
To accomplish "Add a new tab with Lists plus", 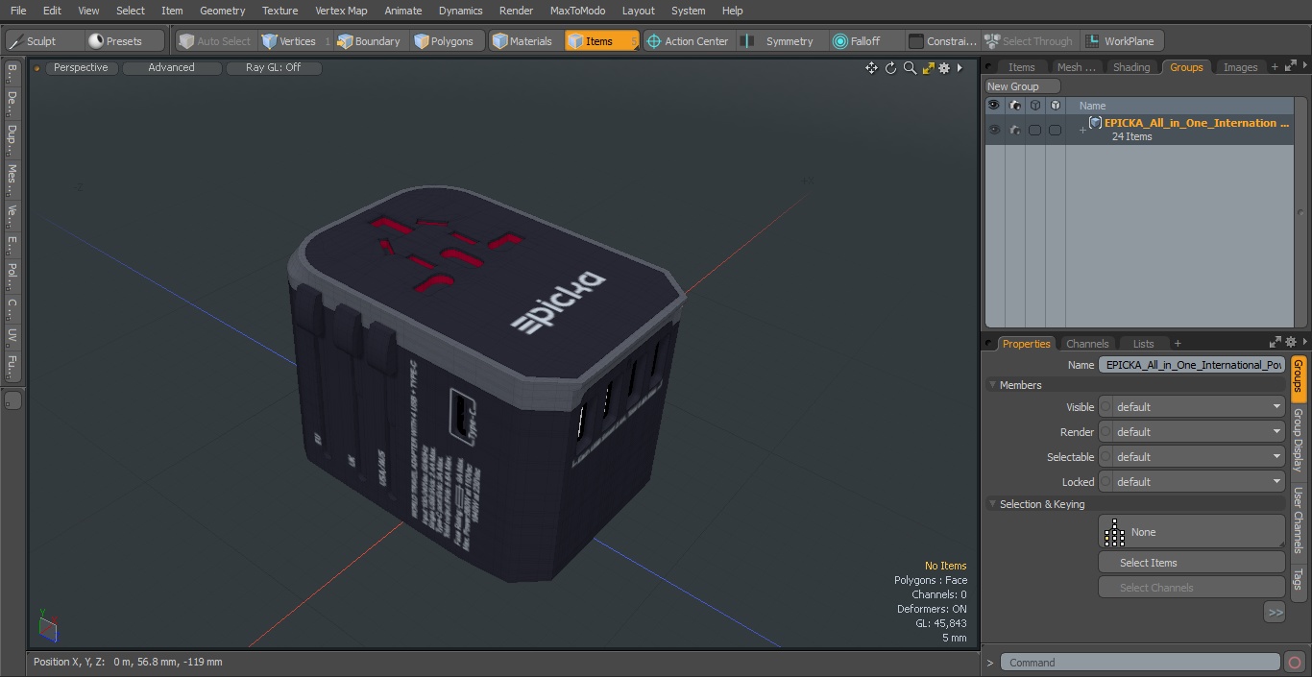I will [x=1178, y=344].
